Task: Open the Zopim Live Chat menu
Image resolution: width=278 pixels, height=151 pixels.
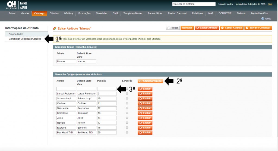Action: point(260,14)
